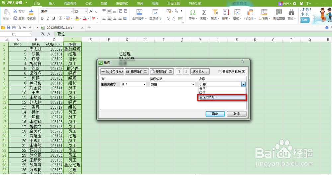Toggle Bold formatting
The image size is (332, 175).
coord(42,18)
